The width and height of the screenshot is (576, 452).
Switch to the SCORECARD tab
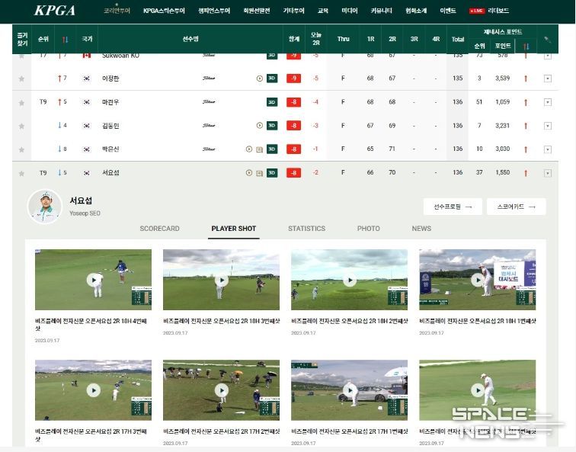[x=159, y=229]
